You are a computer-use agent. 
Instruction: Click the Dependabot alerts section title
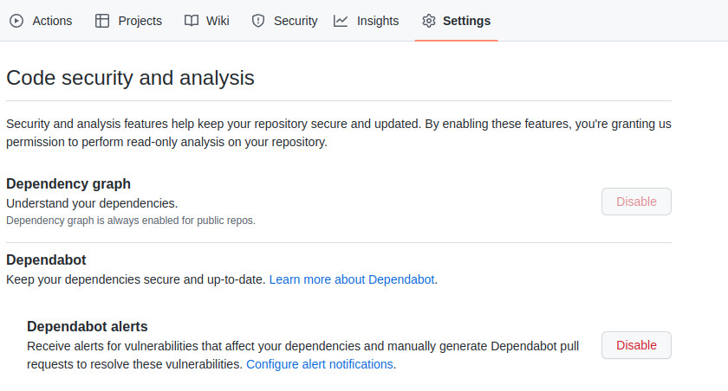tap(88, 326)
